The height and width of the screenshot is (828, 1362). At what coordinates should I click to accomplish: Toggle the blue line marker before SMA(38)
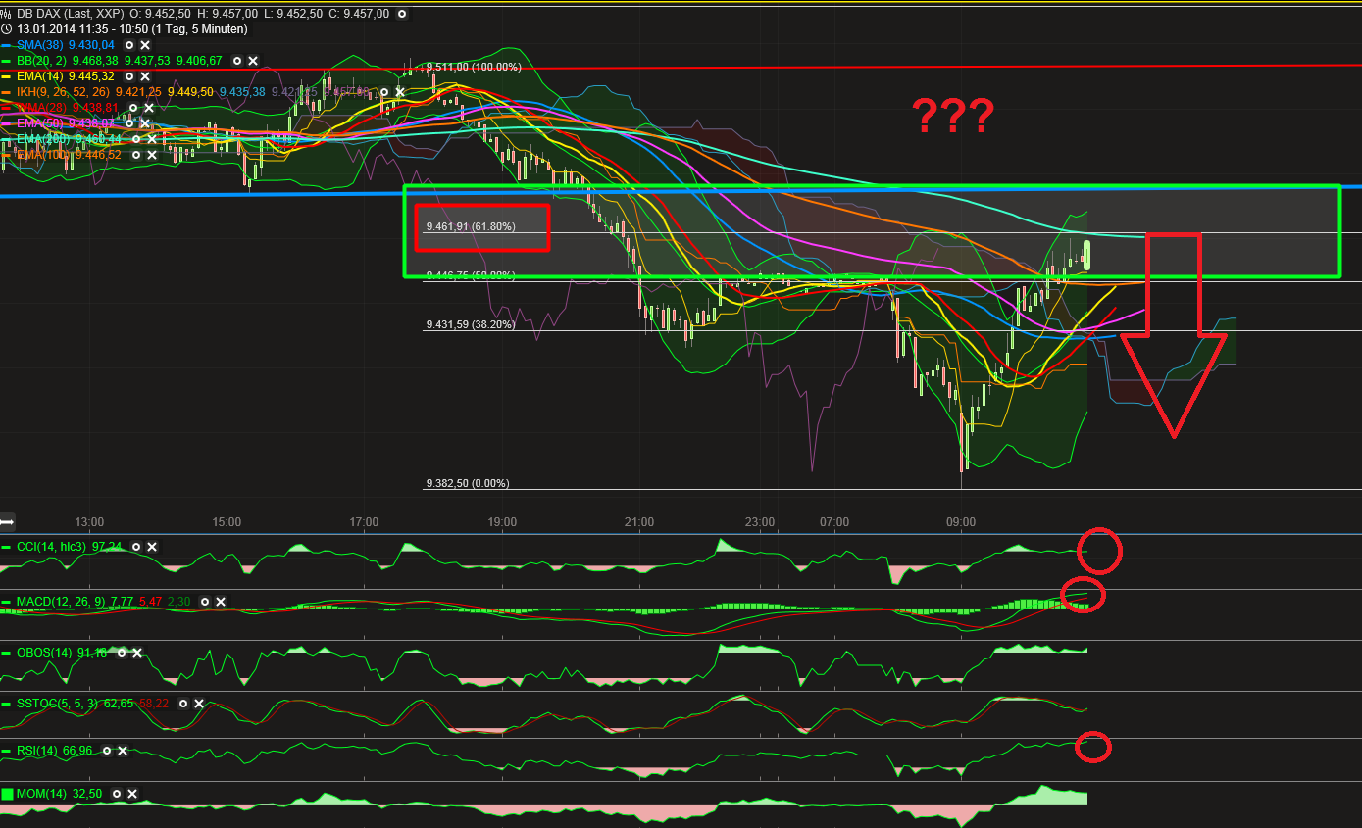[x=7, y=45]
